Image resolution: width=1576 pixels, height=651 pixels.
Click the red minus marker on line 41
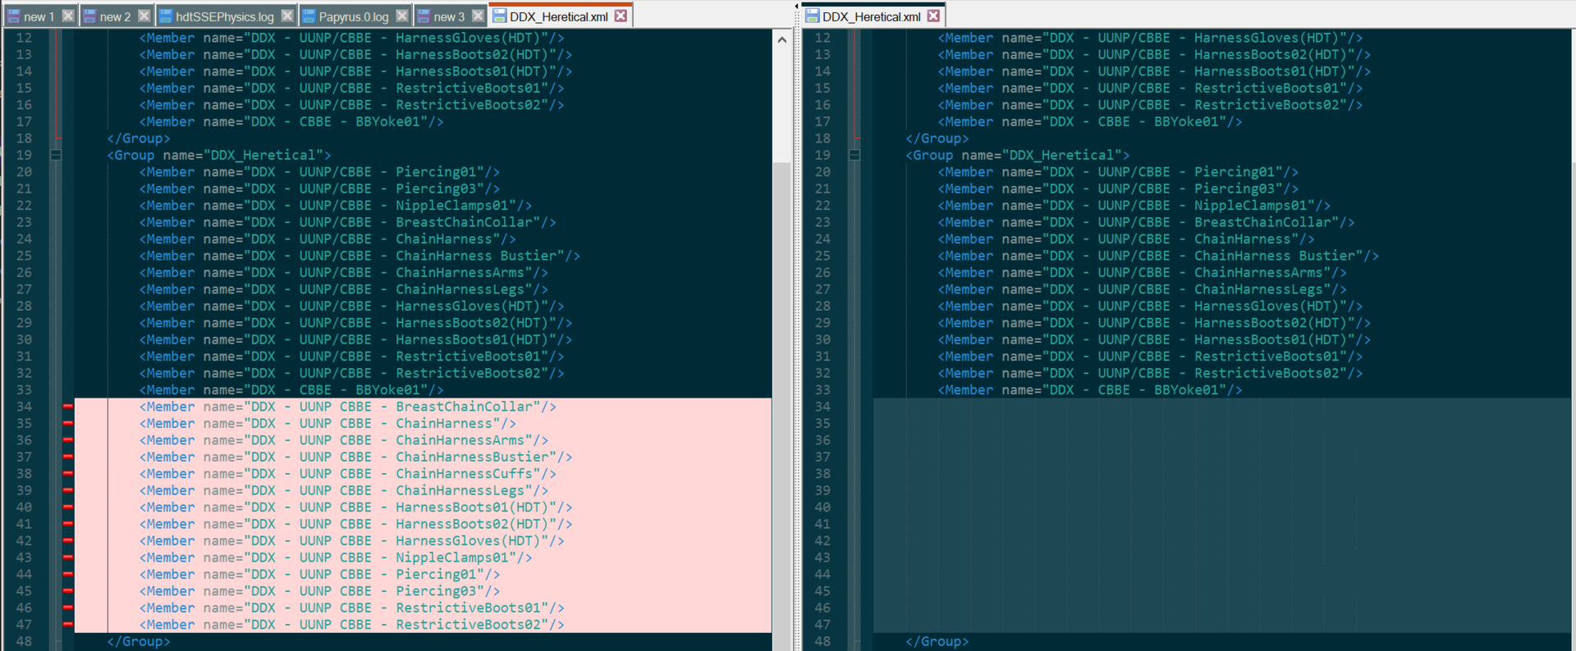pyautogui.click(x=68, y=524)
